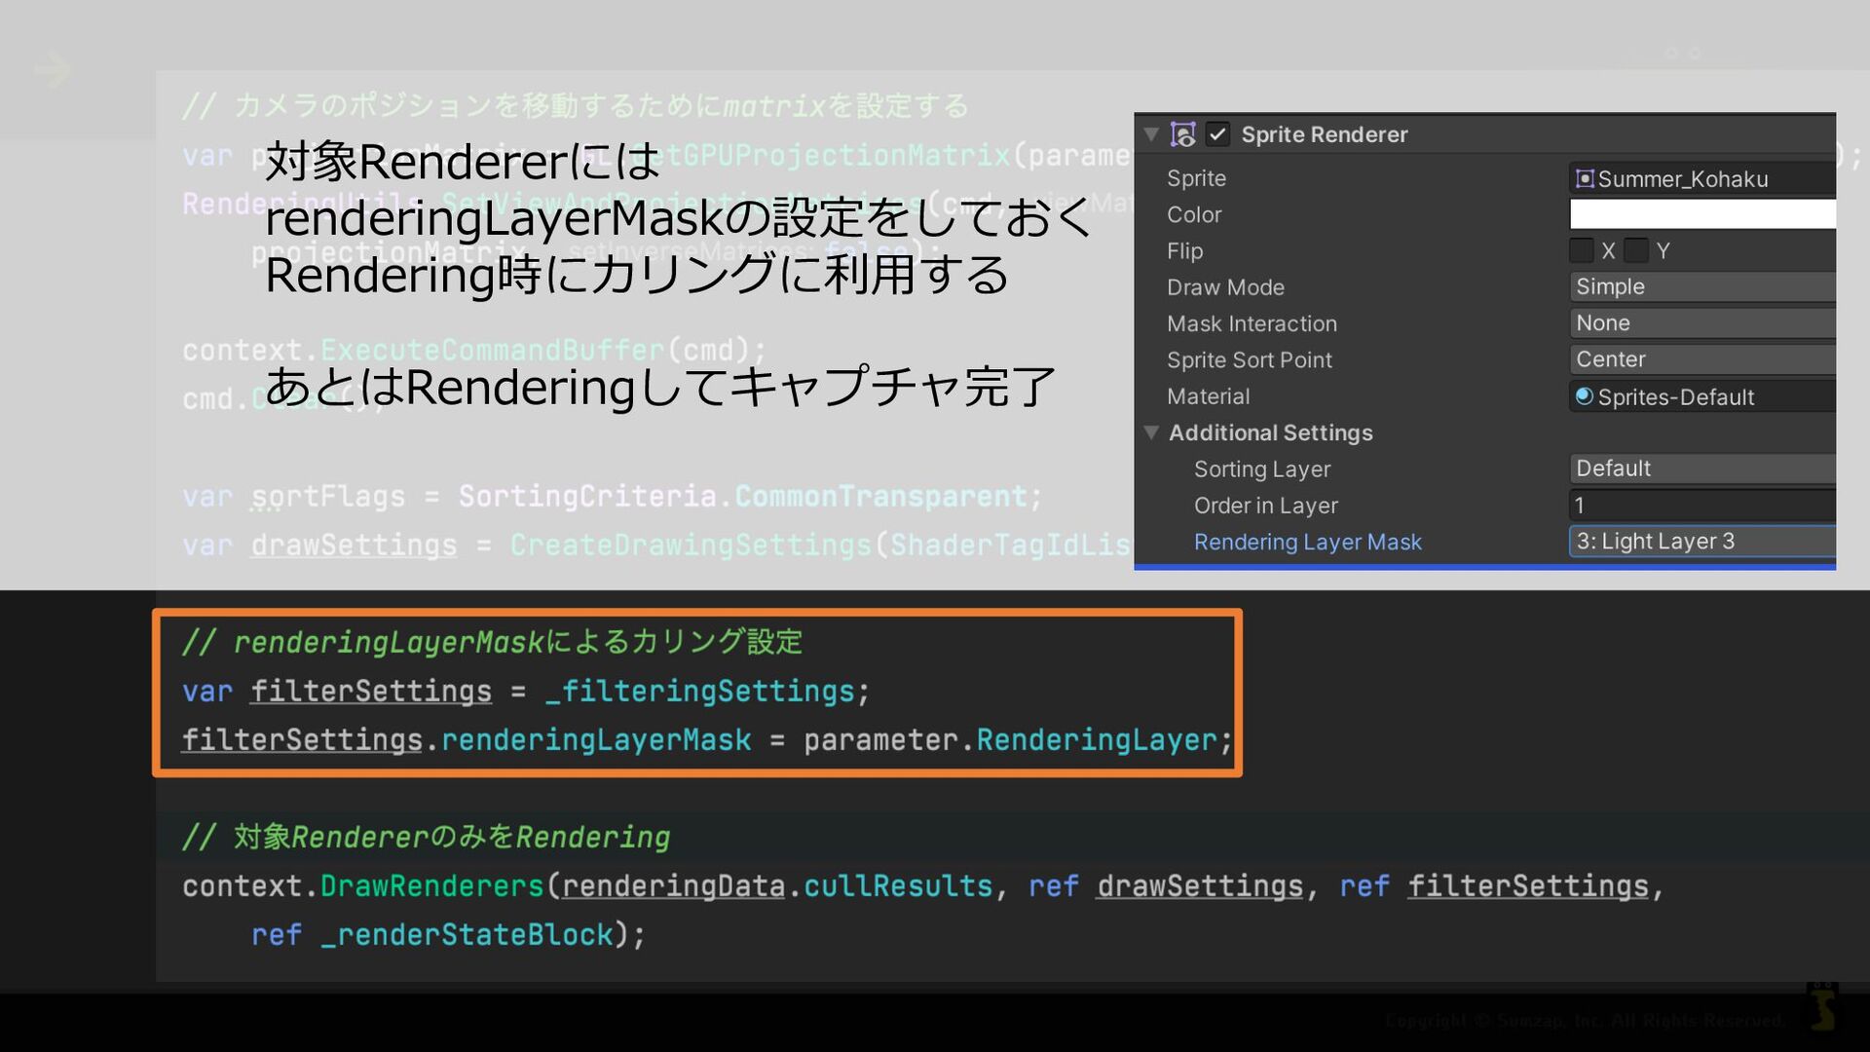1870x1052 pixels.
Task: Click the Sorting Layer label
Action: pos(1262,469)
